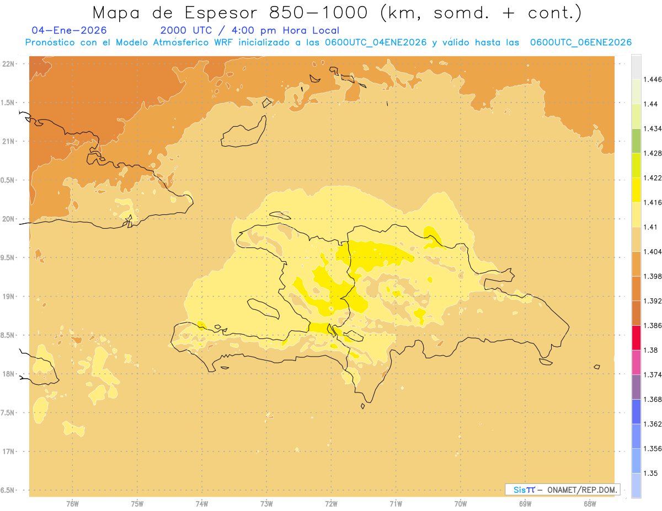Click the colorbar value 1.404
Image resolution: width=662 pixels, height=511 pixels.
tap(653, 251)
